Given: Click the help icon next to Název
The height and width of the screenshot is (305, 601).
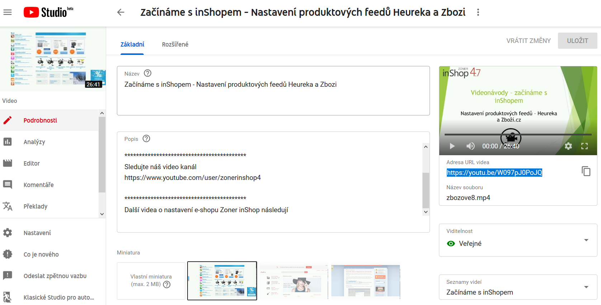Looking at the screenshot, I should pyautogui.click(x=147, y=73).
